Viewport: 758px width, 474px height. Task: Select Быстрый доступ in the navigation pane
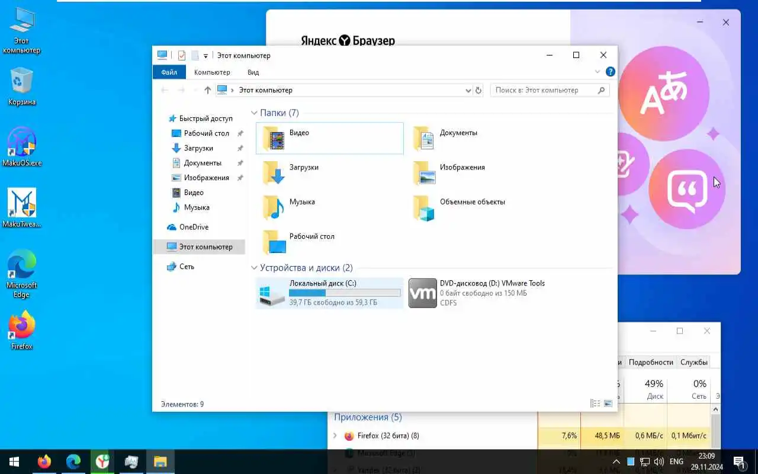coord(205,118)
